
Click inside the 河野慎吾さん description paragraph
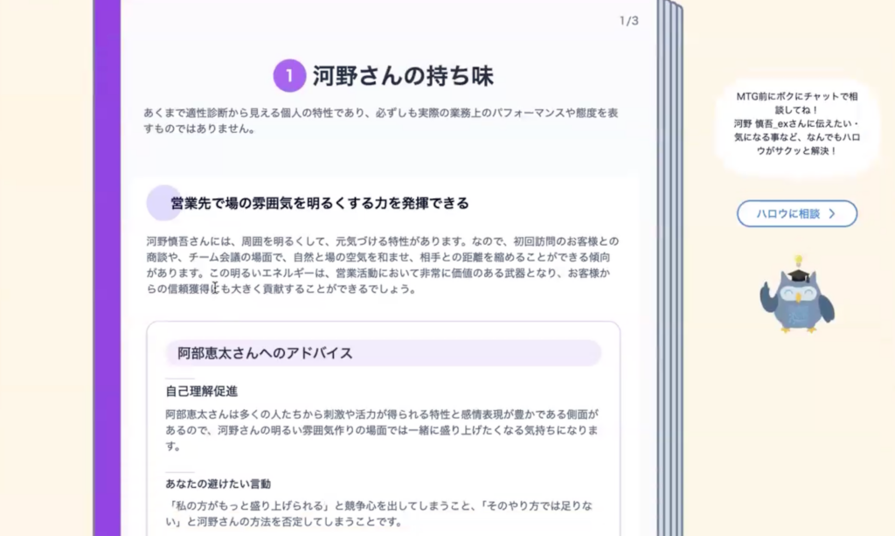(x=385, y=262)
